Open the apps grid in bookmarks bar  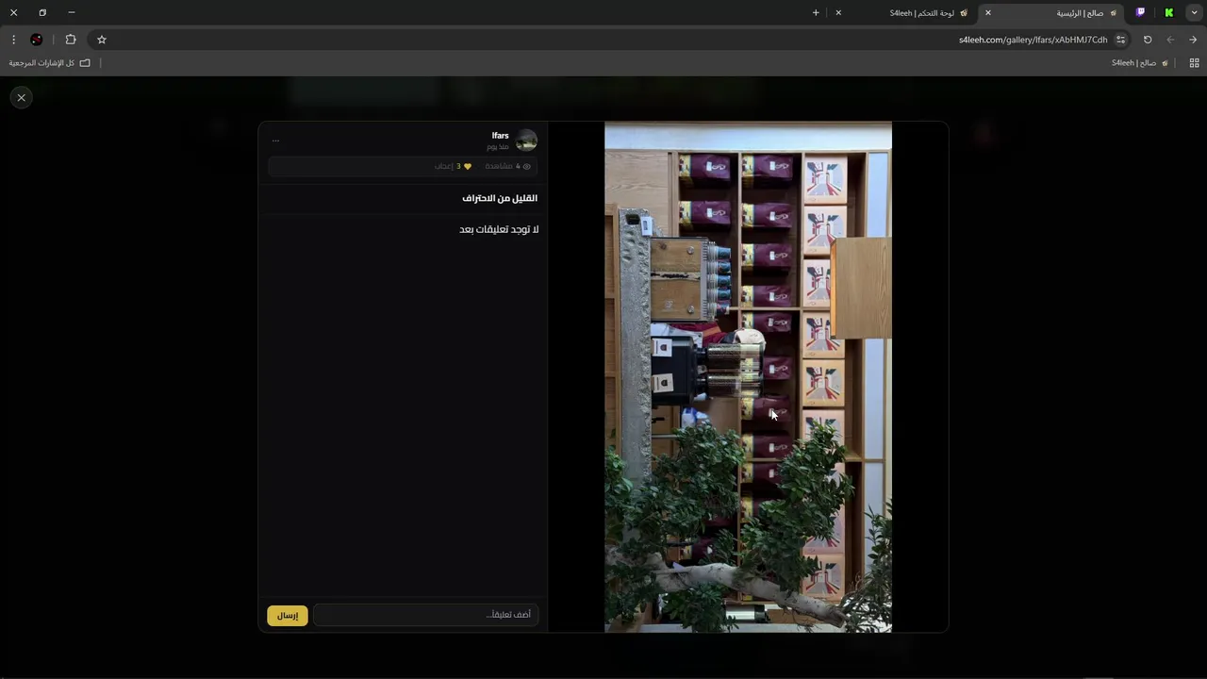point(1194,63)
